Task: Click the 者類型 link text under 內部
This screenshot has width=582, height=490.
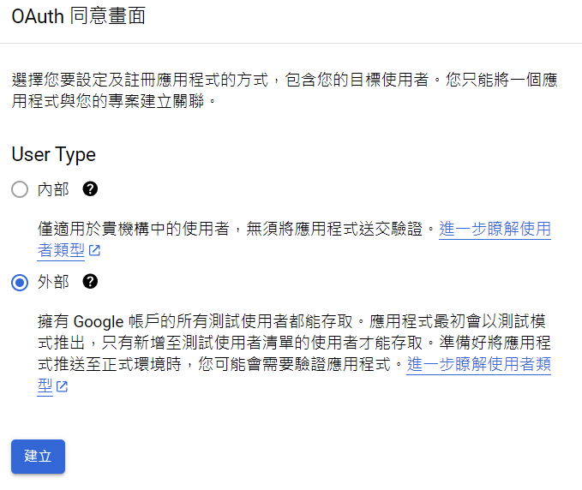Action: coord(61,250)
